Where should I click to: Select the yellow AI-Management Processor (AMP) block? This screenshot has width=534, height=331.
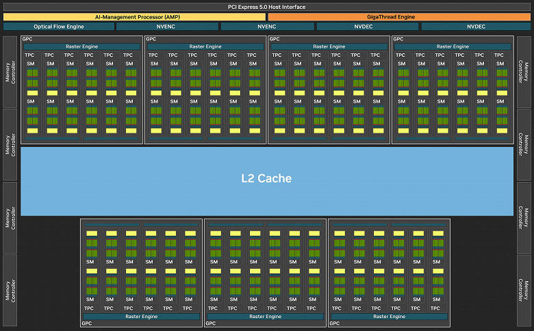click(x=134, y=16)
